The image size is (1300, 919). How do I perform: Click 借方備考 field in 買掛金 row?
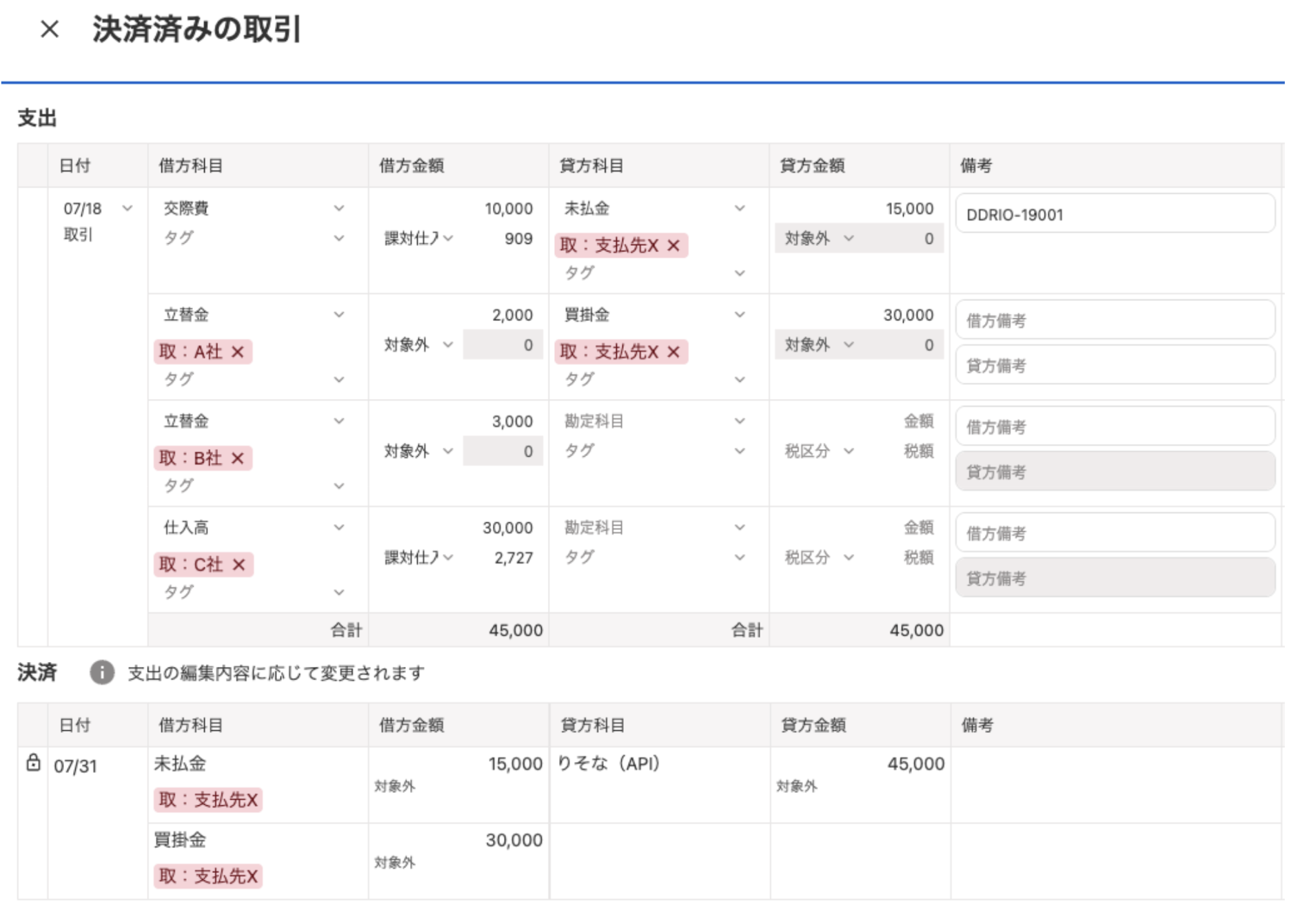coord(1115,320)
